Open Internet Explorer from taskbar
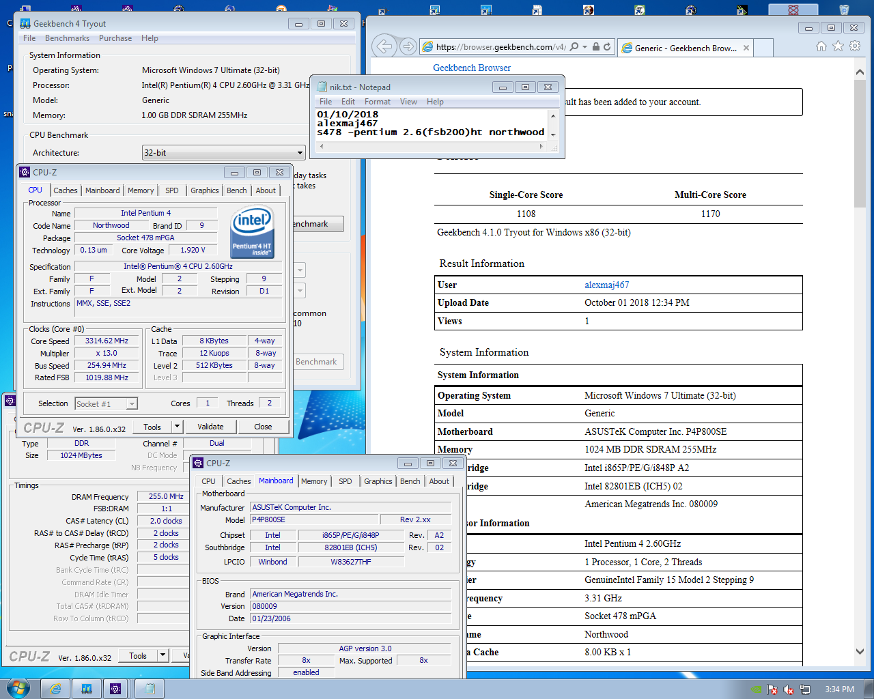Viewport: 874px width, 699px height. [55, 689]
